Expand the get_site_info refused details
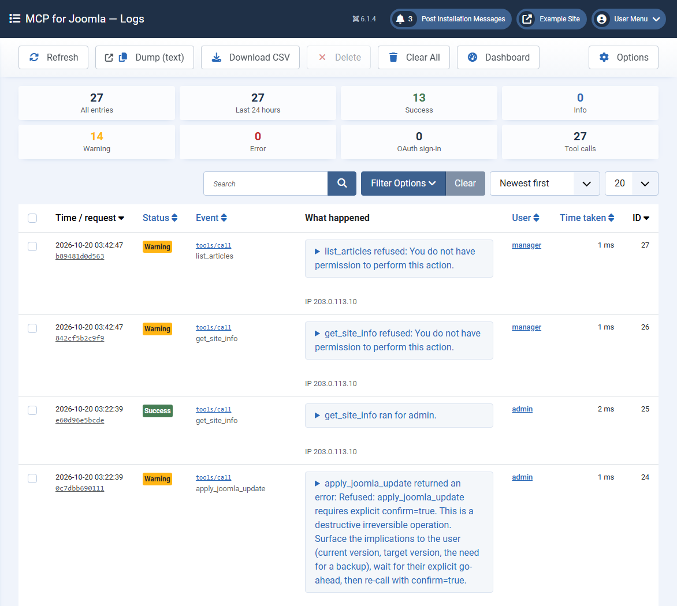 click(x=399, y=341)
